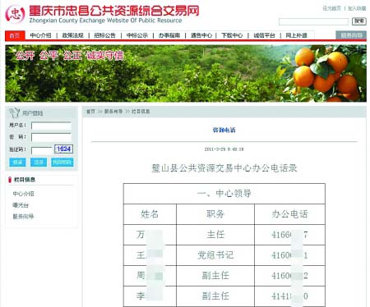Image resolution: width=370 pixels, height=307 pixels.
Task: Click the blue 登录 button
Action: coord(17,163)
